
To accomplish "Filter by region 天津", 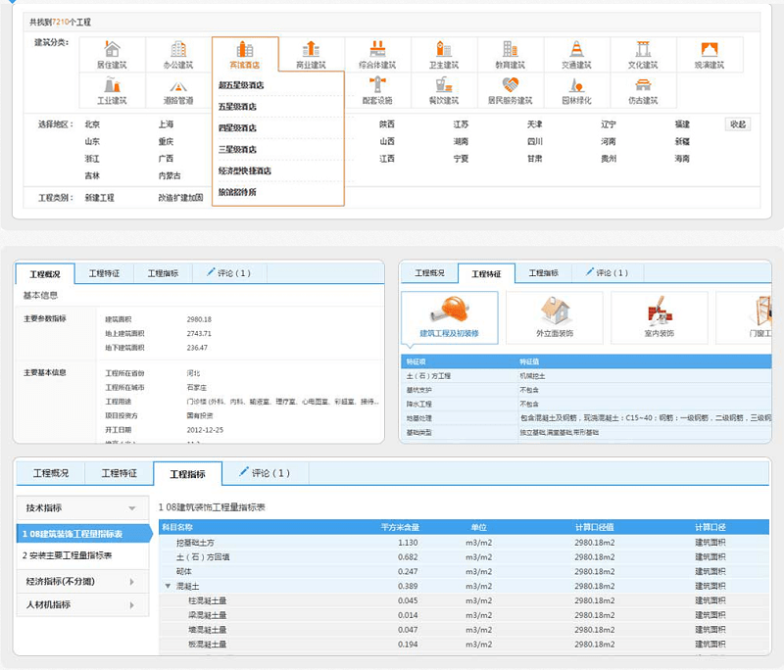I will click(534, 124).
